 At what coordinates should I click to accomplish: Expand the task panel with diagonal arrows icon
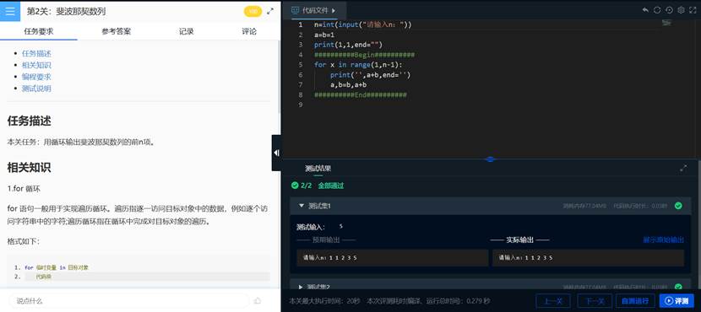click(x=270, y=12)
